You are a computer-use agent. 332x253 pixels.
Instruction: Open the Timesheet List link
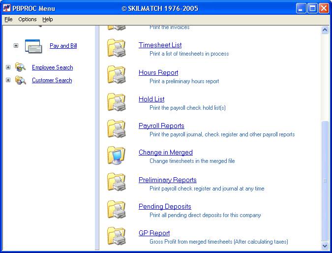tap(160, 45)
